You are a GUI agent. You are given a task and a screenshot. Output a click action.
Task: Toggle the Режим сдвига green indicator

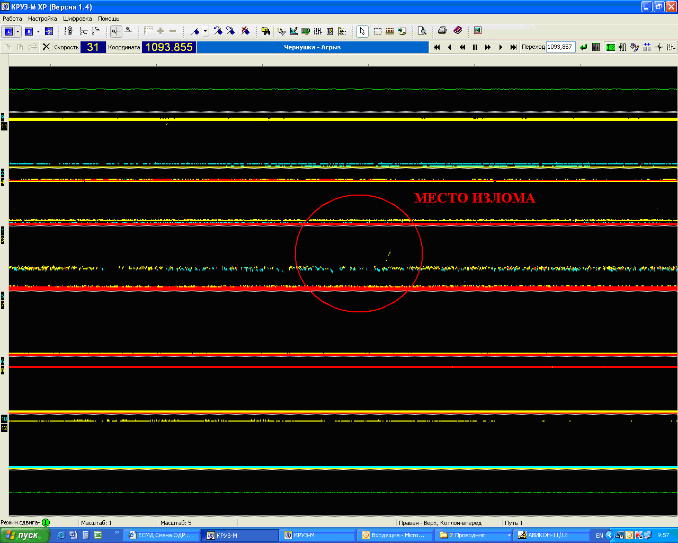(46, 523)
